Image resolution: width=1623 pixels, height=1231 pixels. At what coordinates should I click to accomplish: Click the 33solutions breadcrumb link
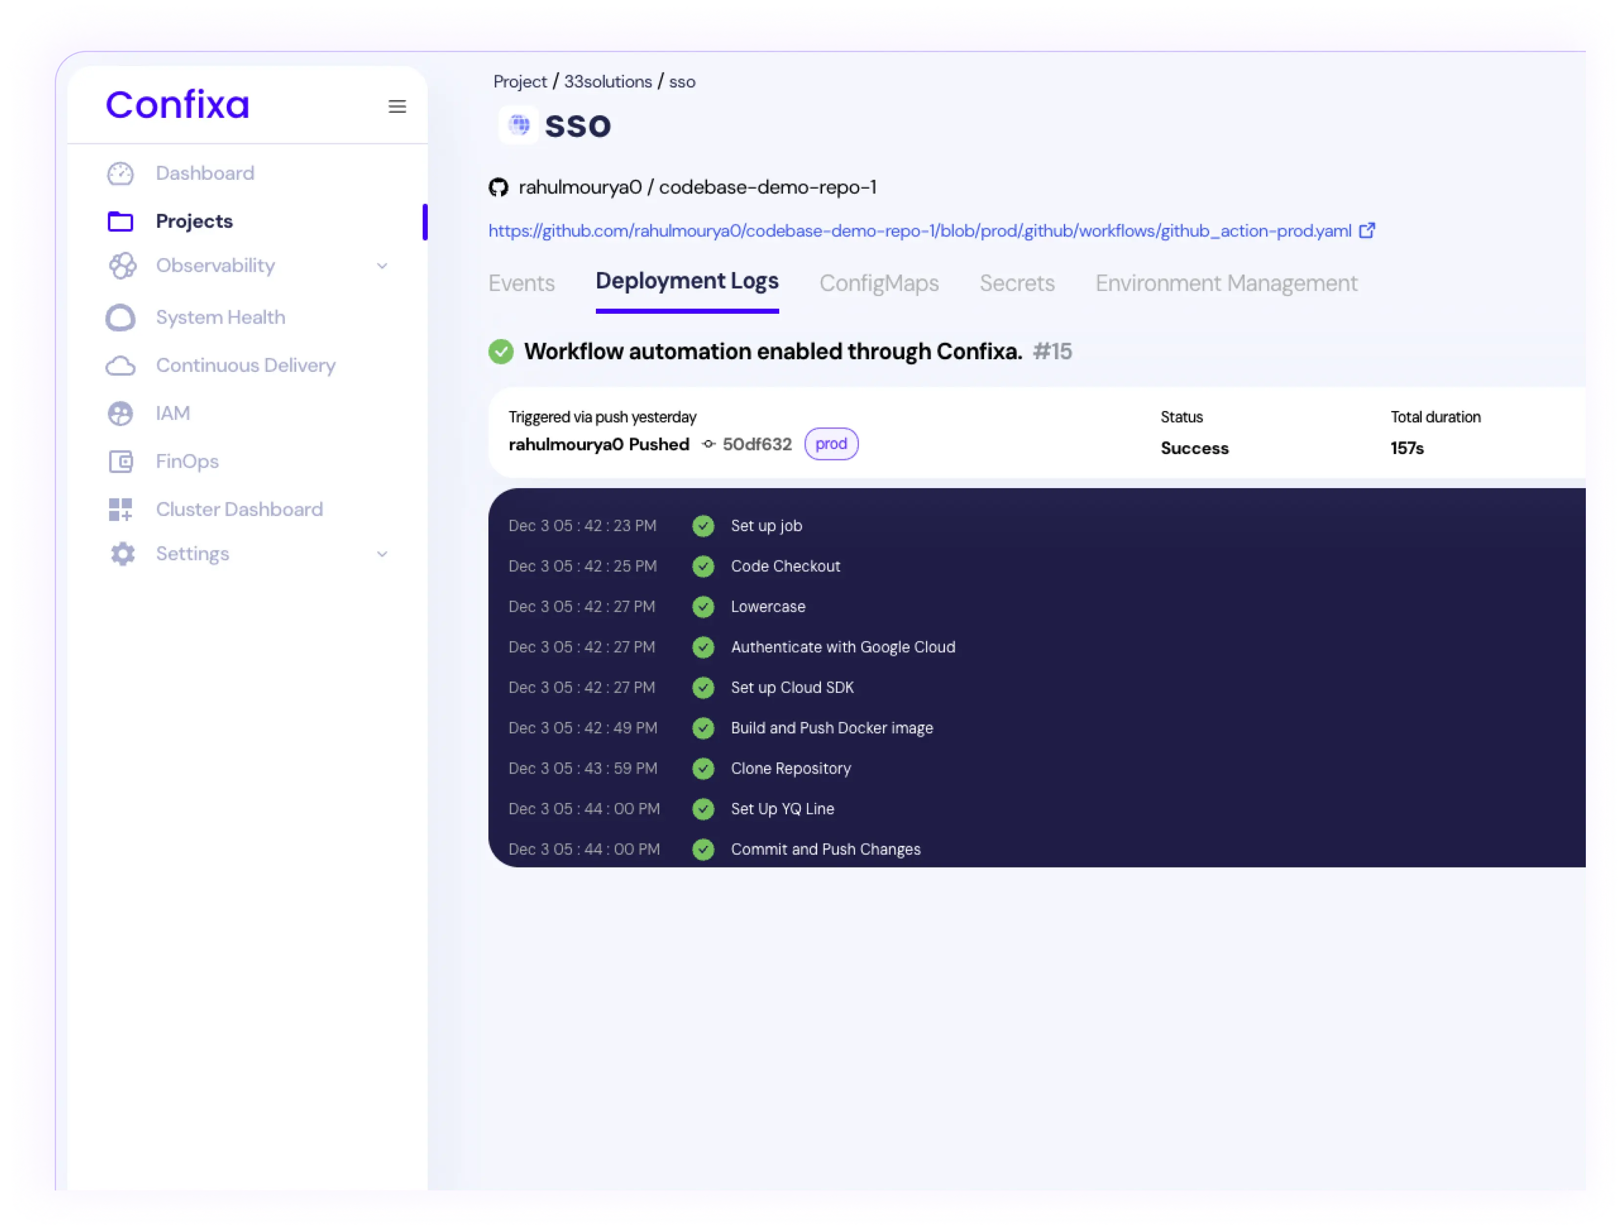(608, 82)
